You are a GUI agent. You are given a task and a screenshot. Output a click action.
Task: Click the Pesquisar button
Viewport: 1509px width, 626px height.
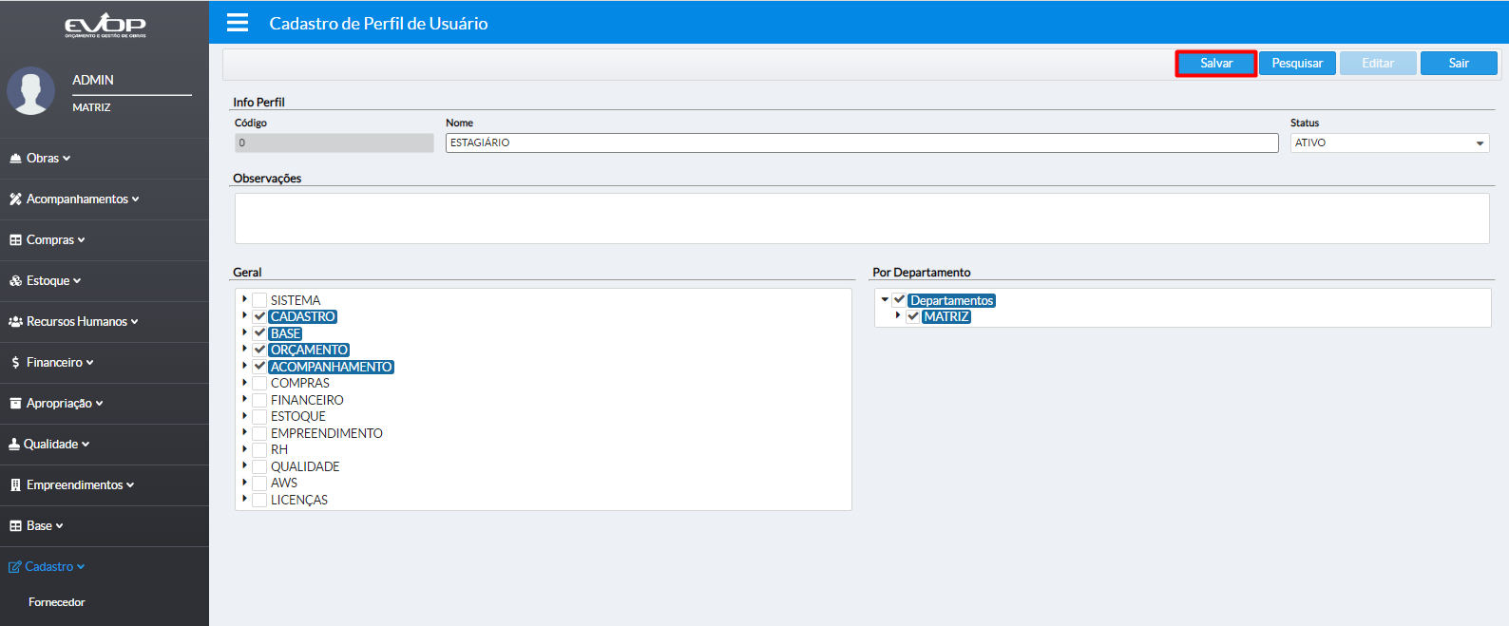click(x=1297, y=64)
